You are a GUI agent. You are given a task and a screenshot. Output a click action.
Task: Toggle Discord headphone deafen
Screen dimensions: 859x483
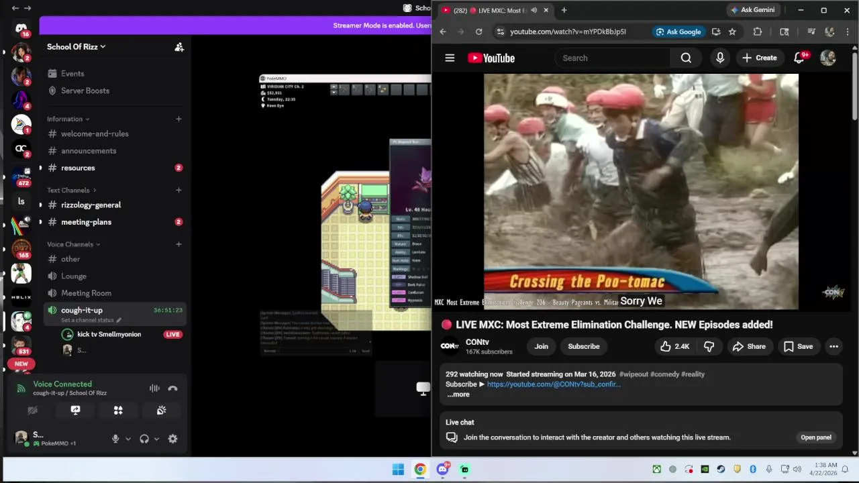click(x=144, y=439)
